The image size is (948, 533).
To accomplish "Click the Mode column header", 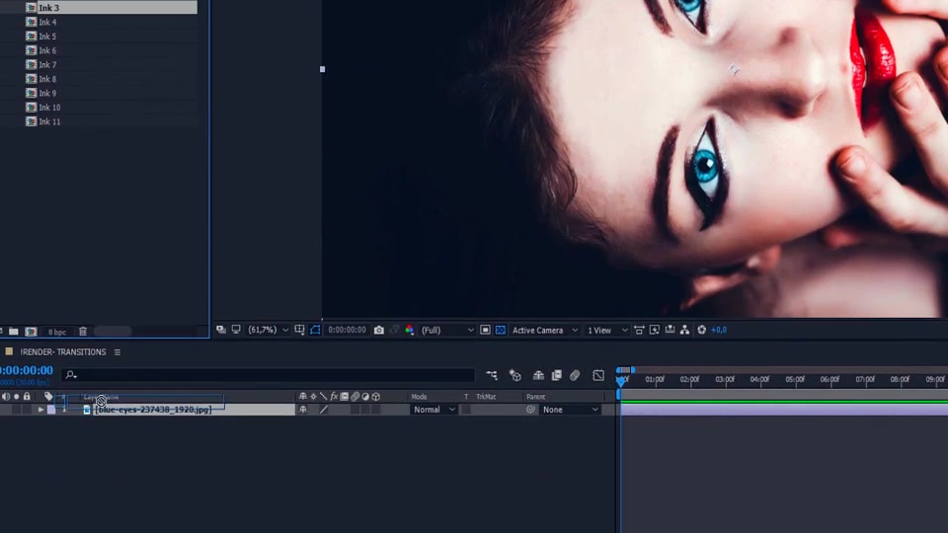I will pos(419,397).
